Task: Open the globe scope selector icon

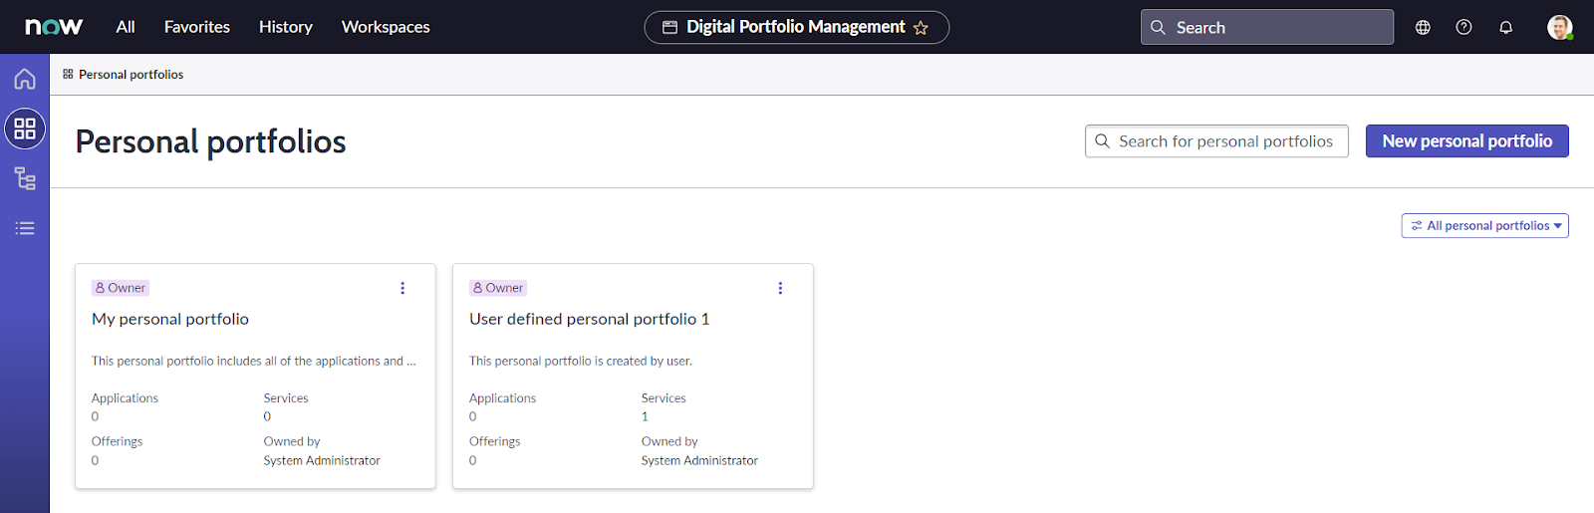Action: pyautogui.click(x=1423, y=27)
